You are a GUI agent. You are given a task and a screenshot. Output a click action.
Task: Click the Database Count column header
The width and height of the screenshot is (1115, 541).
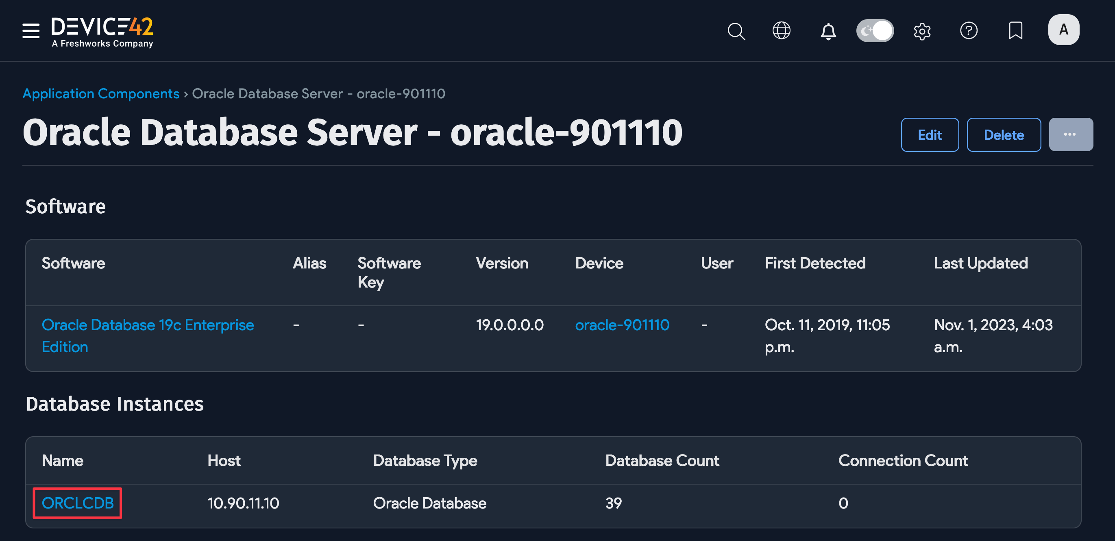click(662, 460)
